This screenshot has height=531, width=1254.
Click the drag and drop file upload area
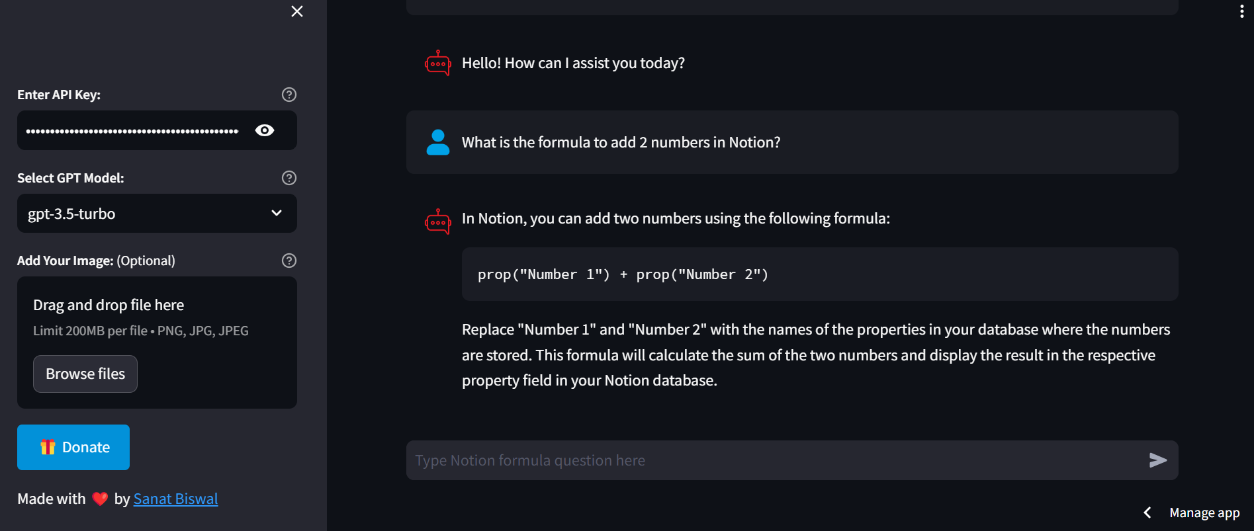pyautogui.click(x=157, y=343)
